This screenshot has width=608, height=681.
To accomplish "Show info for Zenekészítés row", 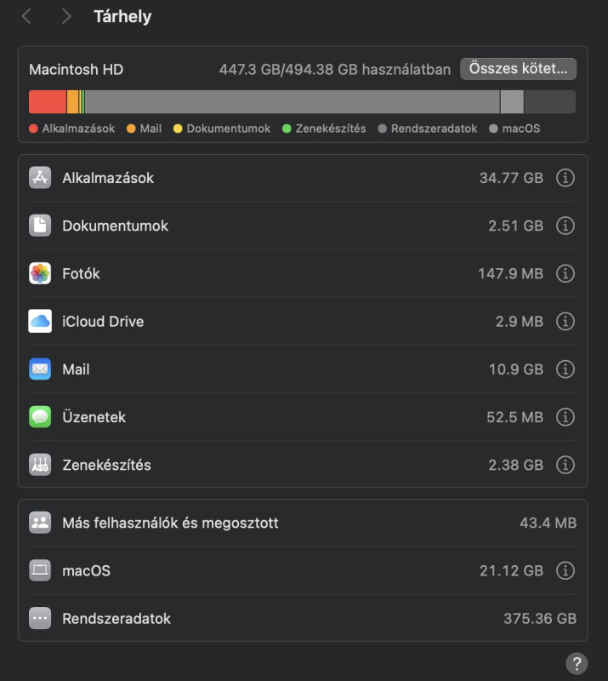I will [x=565, y=465].
